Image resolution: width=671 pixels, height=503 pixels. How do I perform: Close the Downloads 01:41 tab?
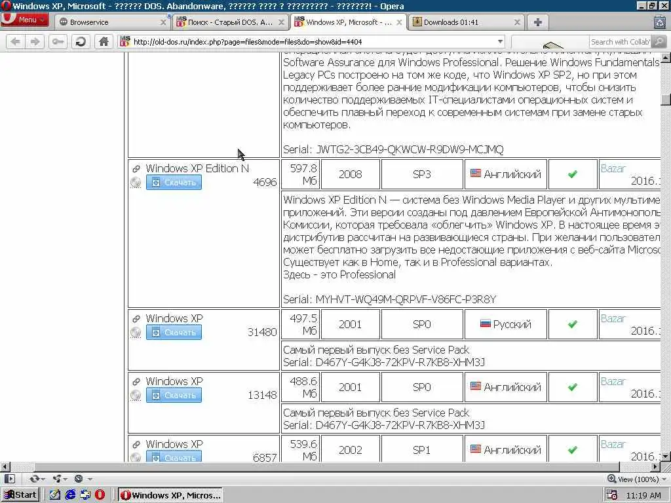518,22
